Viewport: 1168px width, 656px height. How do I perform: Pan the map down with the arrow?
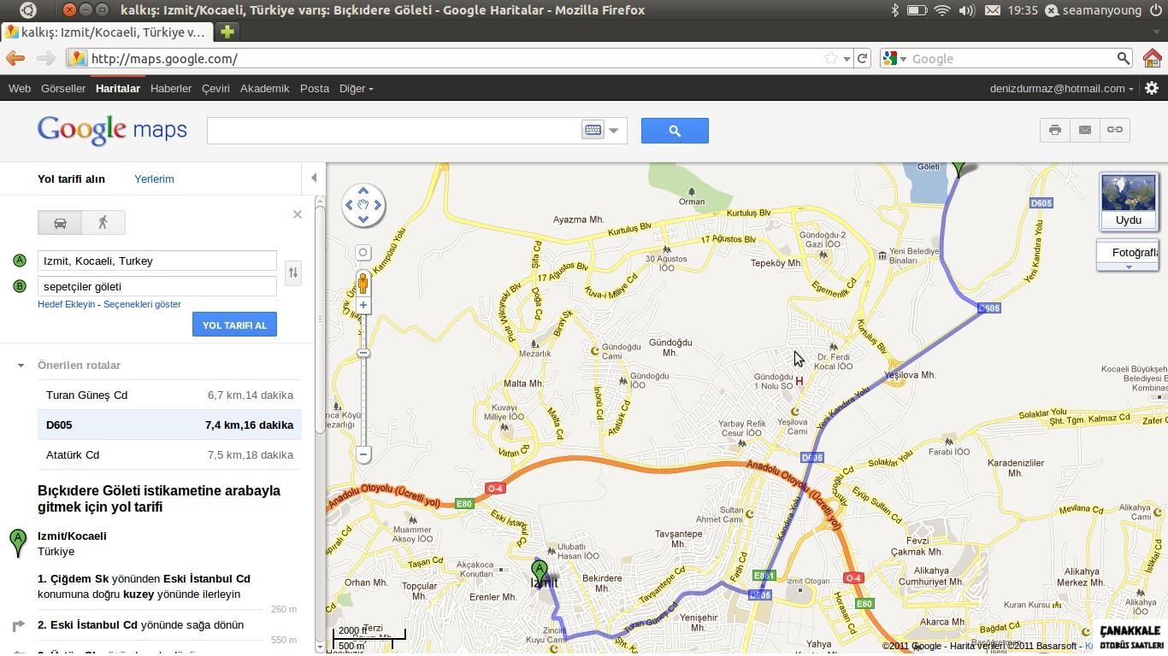click(x=363, y=220)
